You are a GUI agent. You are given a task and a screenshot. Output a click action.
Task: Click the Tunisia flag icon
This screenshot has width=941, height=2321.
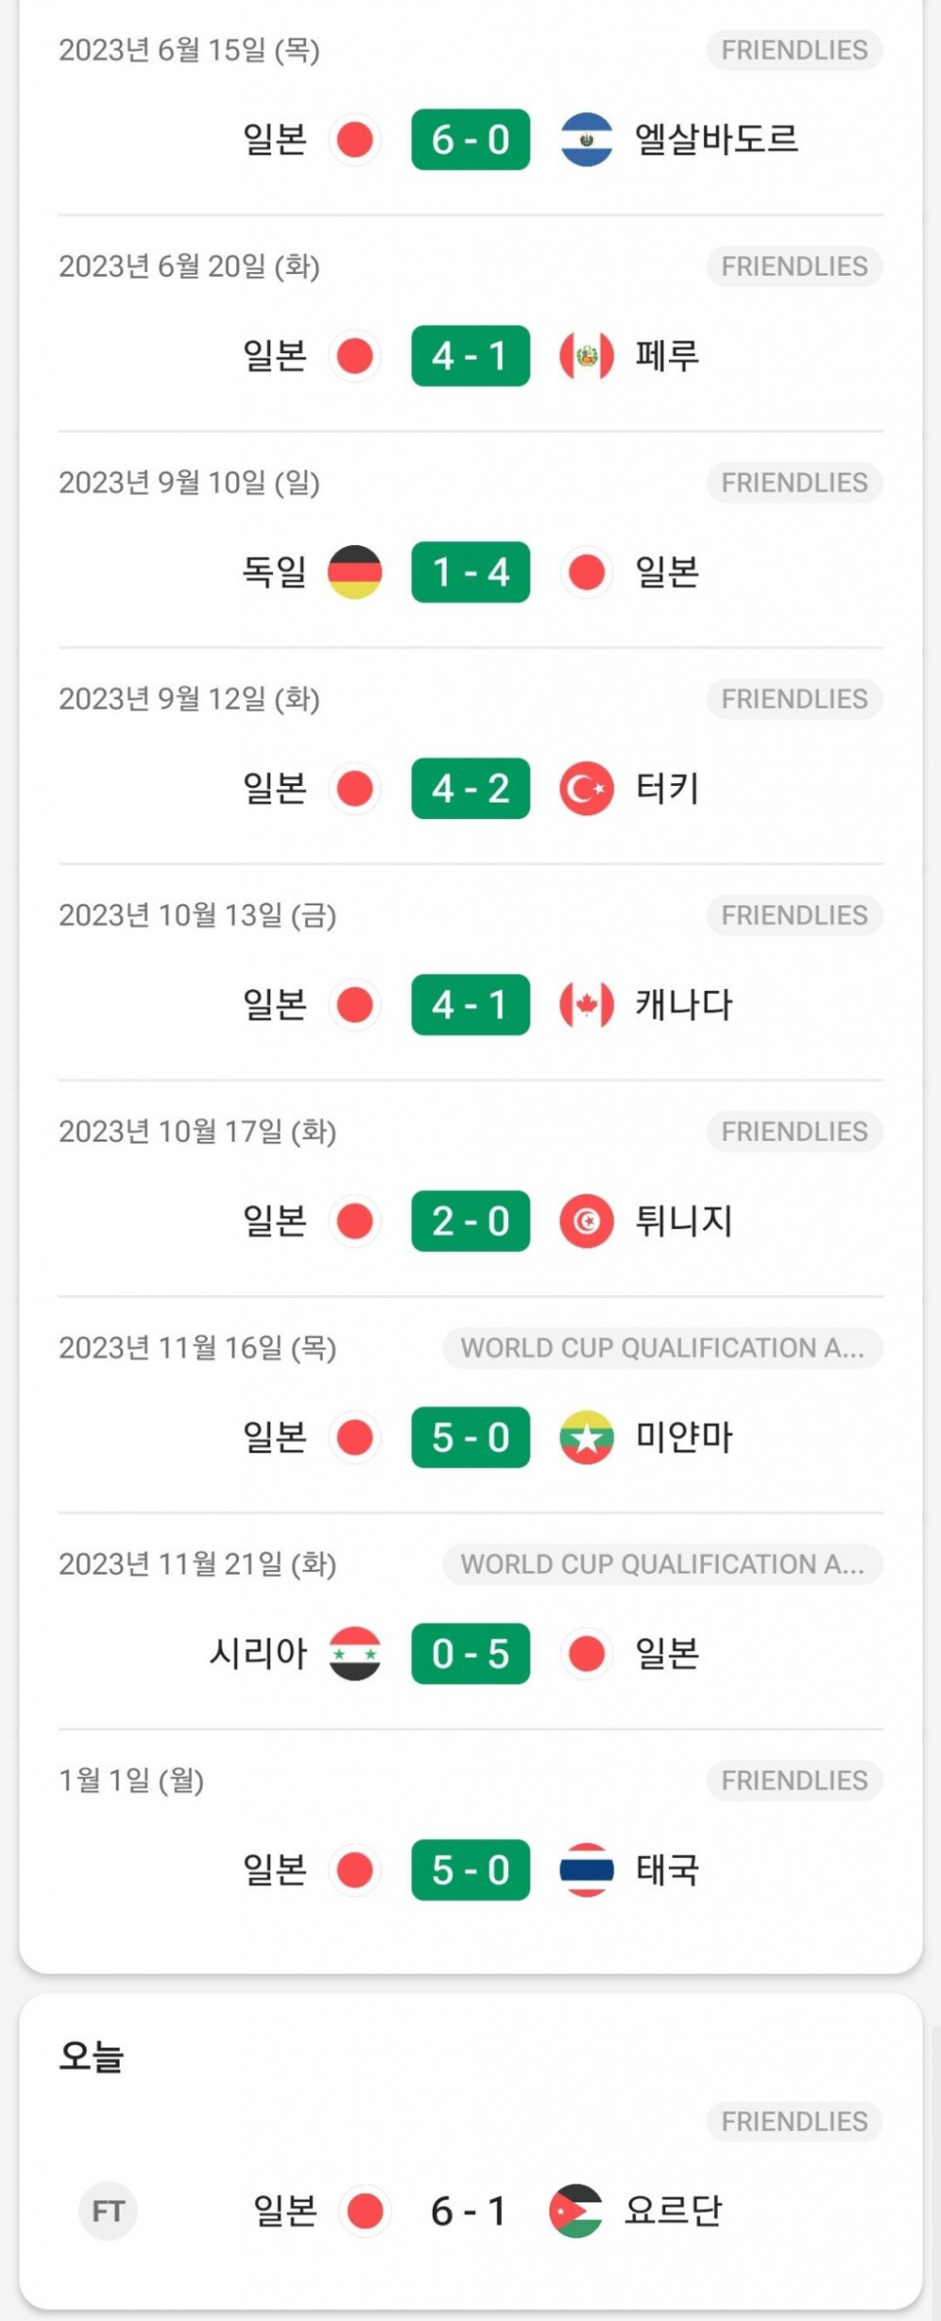[586, 1222]
